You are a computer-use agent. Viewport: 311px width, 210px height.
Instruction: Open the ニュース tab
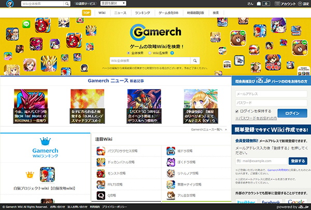[120, 12]
